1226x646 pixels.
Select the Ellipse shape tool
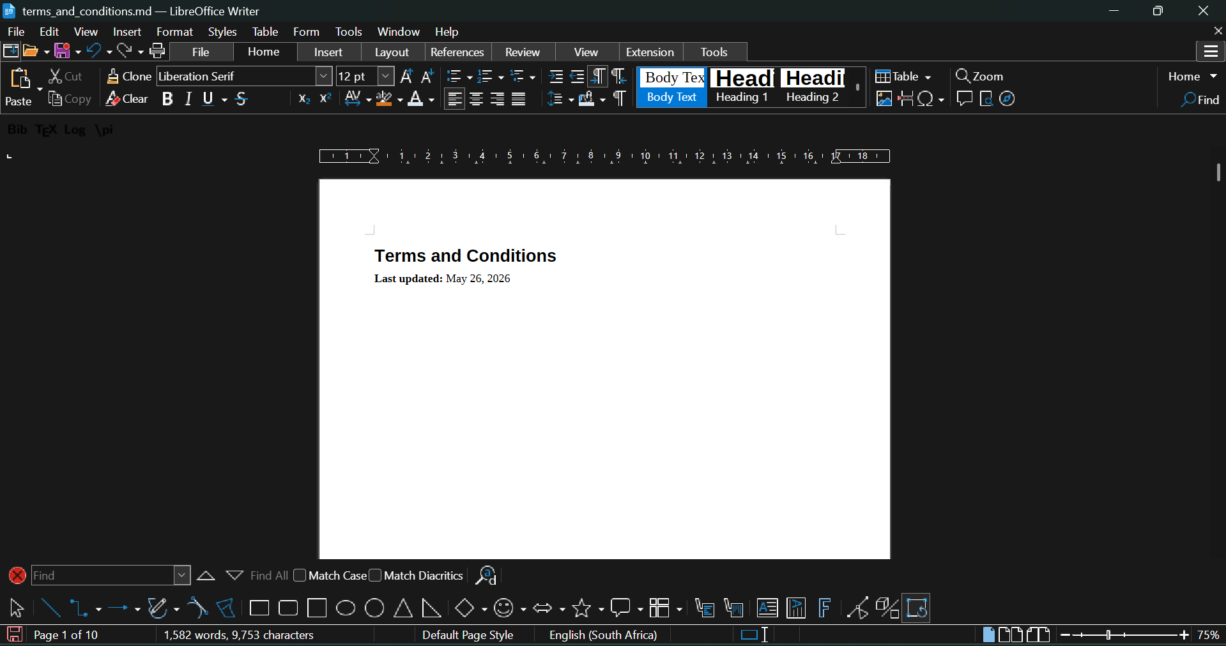tap(346, 608)
